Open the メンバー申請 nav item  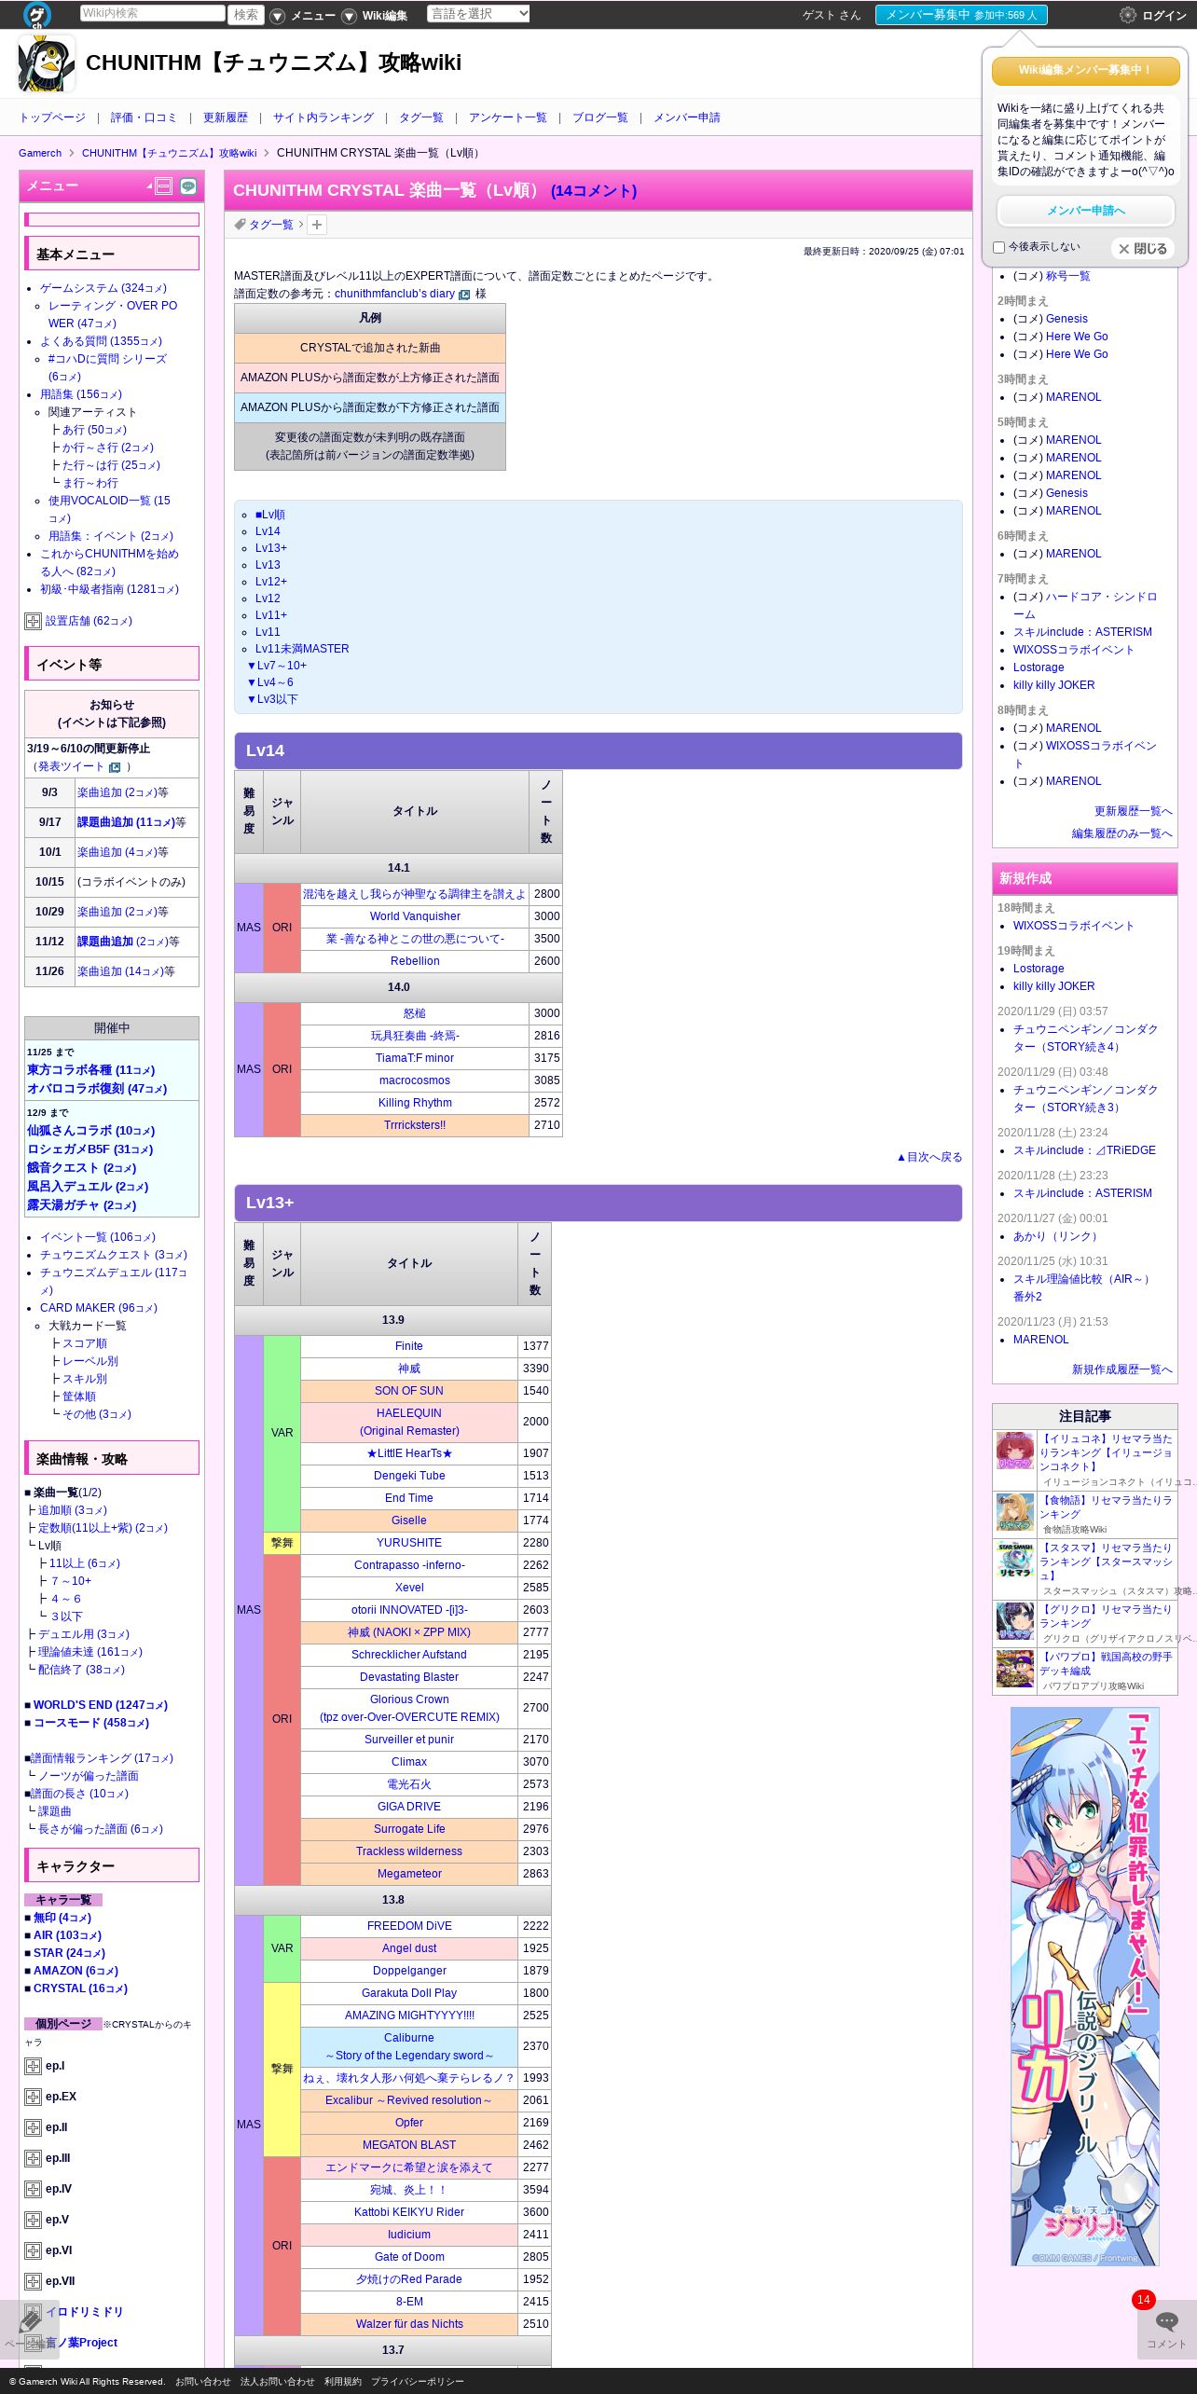coord(687,117)
